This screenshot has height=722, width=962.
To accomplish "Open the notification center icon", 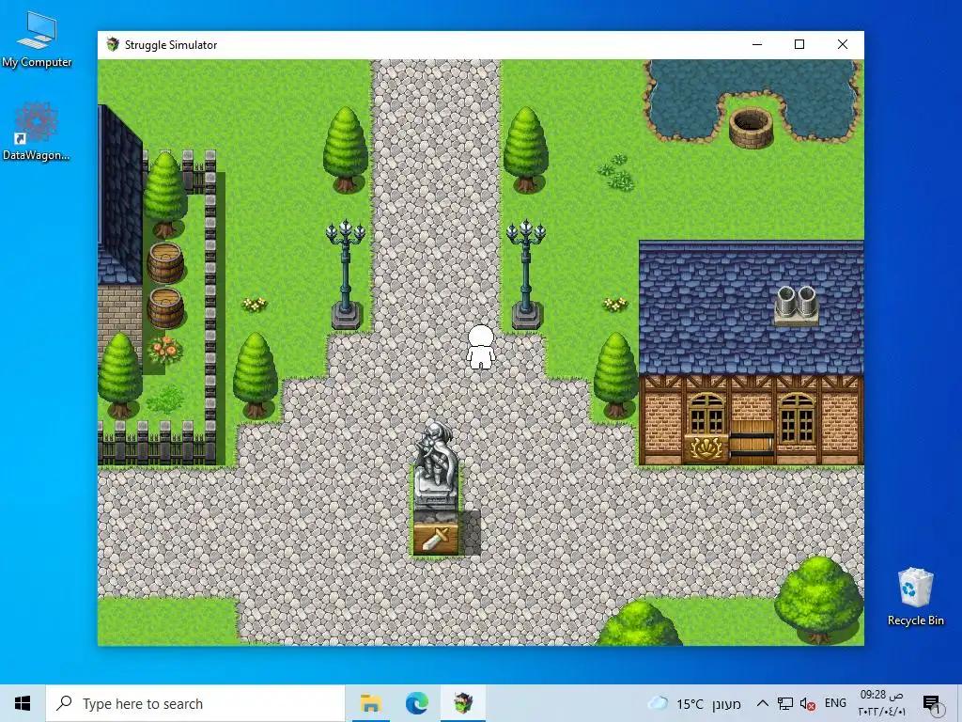I will point(932,703).
